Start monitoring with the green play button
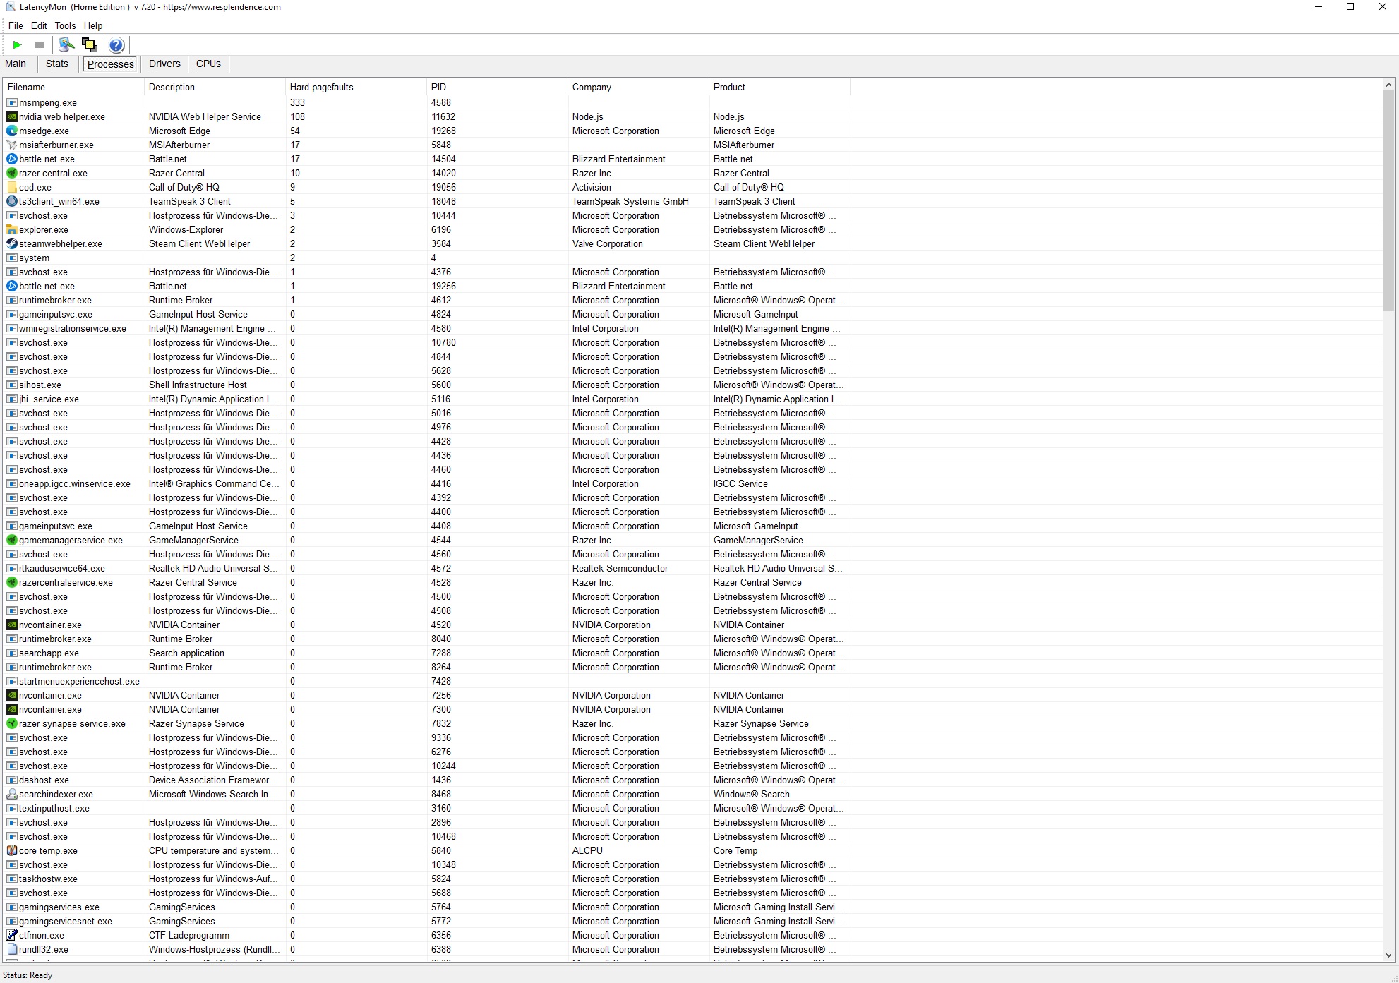This screenshot has width=1399, height=983. coord(18,45)
